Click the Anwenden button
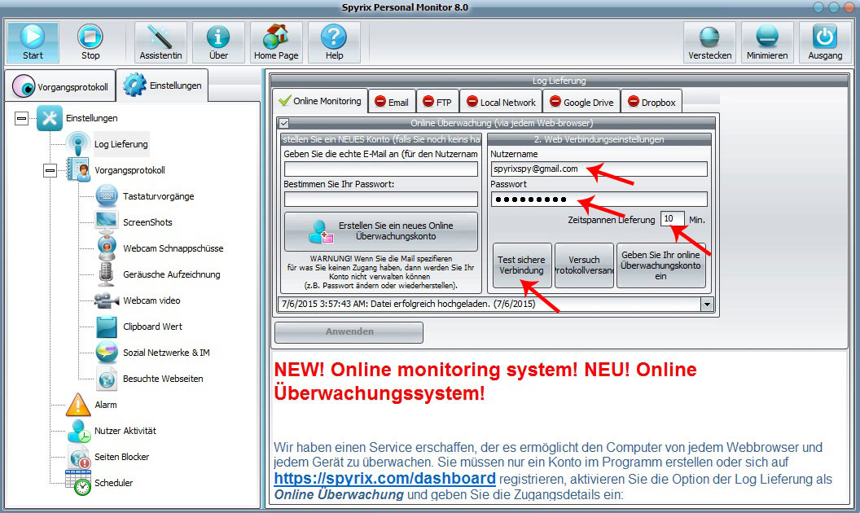The width and height of the screenshot is (860, 513). [349, 332]
